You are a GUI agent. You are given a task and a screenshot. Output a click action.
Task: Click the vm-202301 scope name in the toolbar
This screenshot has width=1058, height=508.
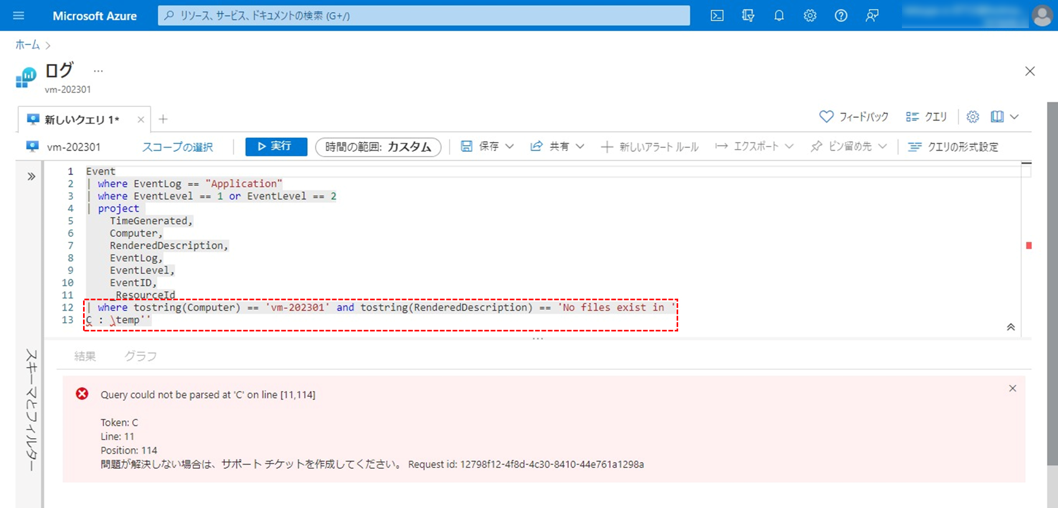tap(74, 147)
